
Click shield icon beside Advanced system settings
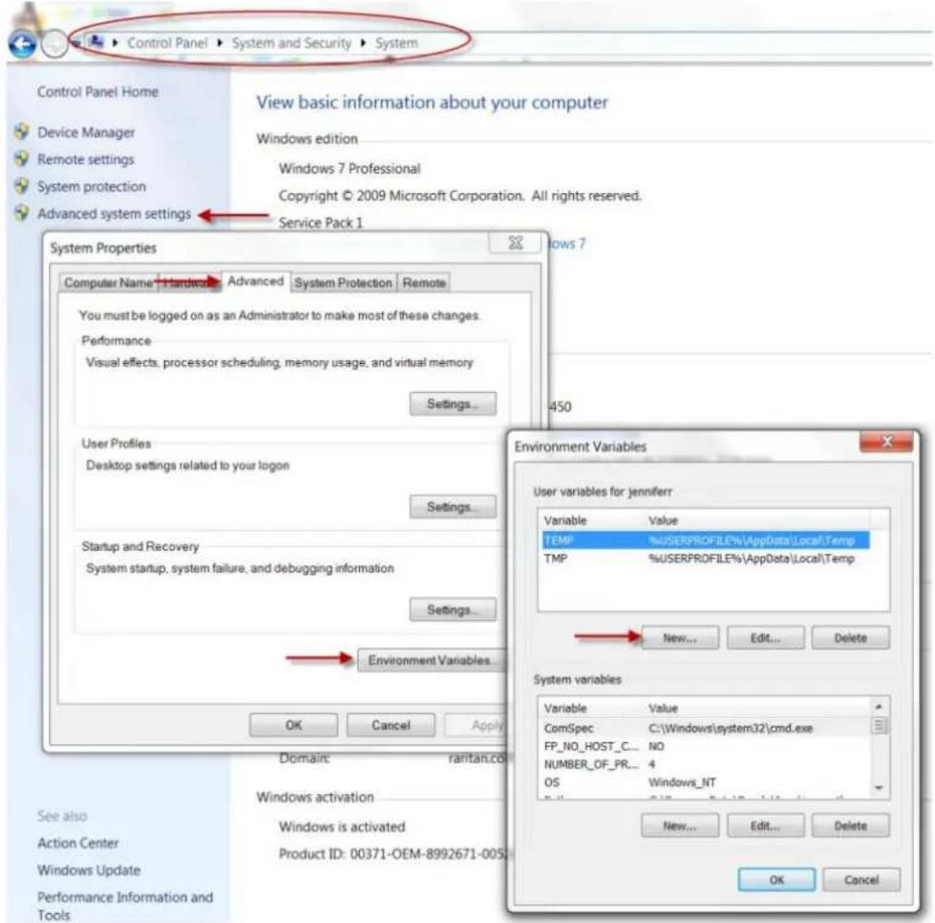22,213
